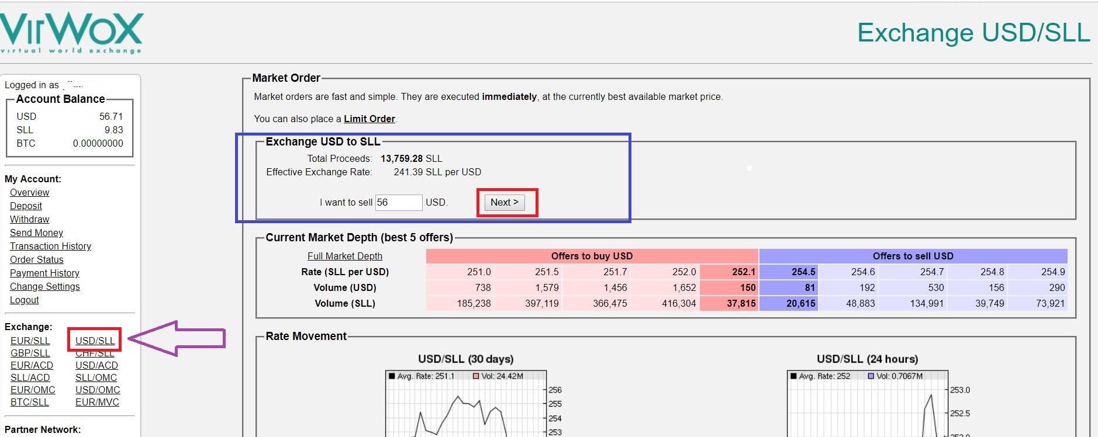The width and height of the screenshot is (1098, 437).
Task: Click the Offers to sell USD header
Action: [x=913, y=256]
